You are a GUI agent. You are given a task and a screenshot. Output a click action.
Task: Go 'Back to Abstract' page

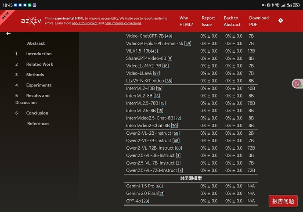pos(232,21)
